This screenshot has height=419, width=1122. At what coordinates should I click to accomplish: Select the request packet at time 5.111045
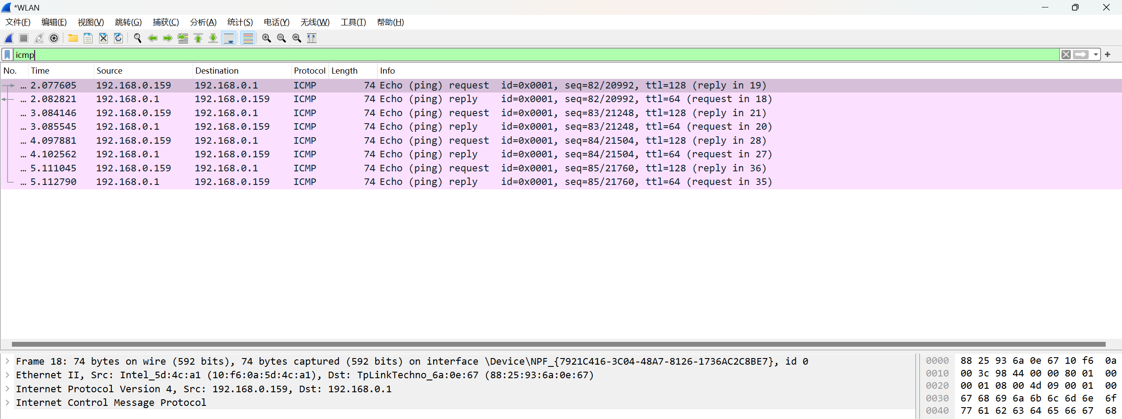(561, 168)
